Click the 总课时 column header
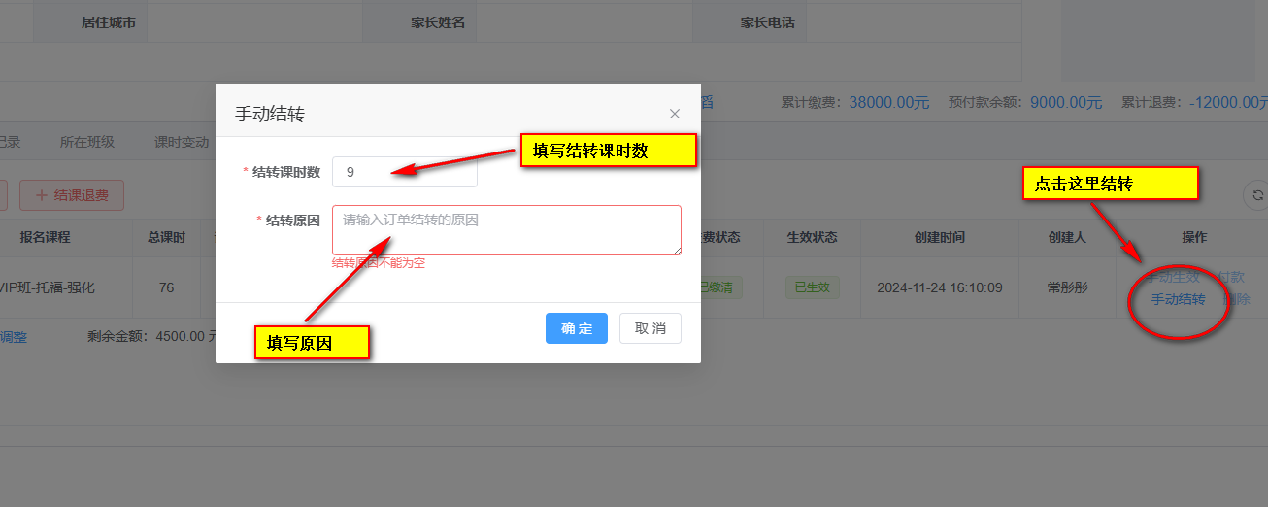 pos(166,238)
